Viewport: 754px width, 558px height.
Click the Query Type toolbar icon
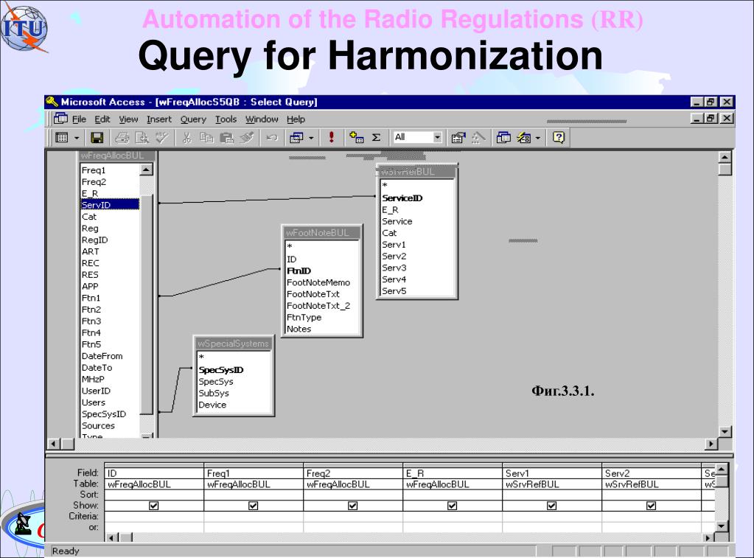pos(296,138)
